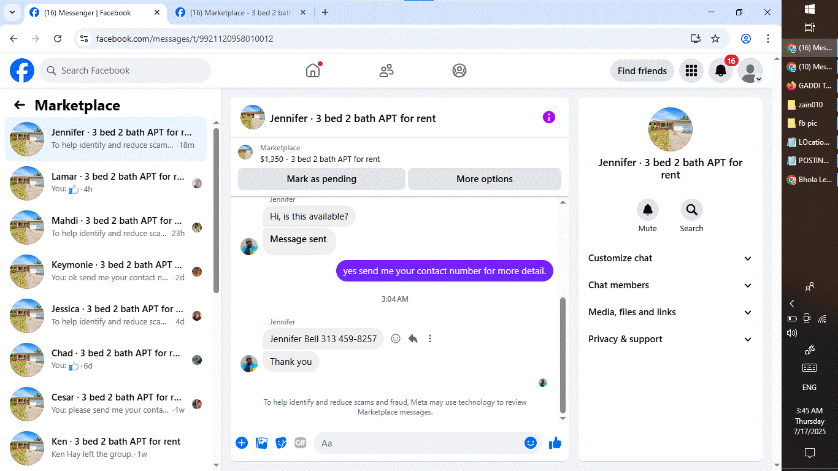Screen dimensions: 838x471
Task: Open Lamar conversation in list
Action: [x=106, y=183]
